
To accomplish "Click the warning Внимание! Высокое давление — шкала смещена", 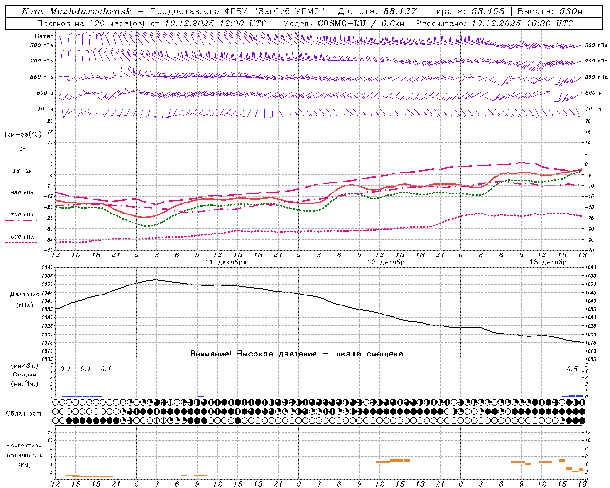I will pyautogui.click(x=297, y=354).
